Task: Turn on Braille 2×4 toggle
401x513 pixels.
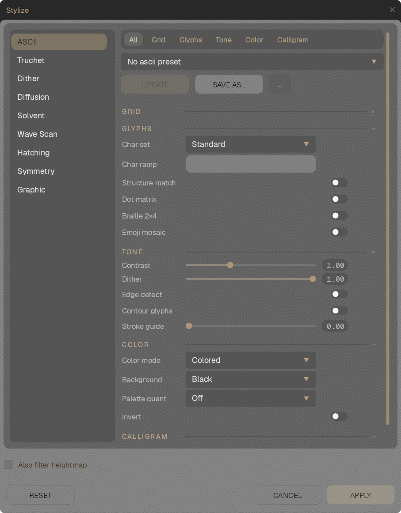Action: (339, 215)
